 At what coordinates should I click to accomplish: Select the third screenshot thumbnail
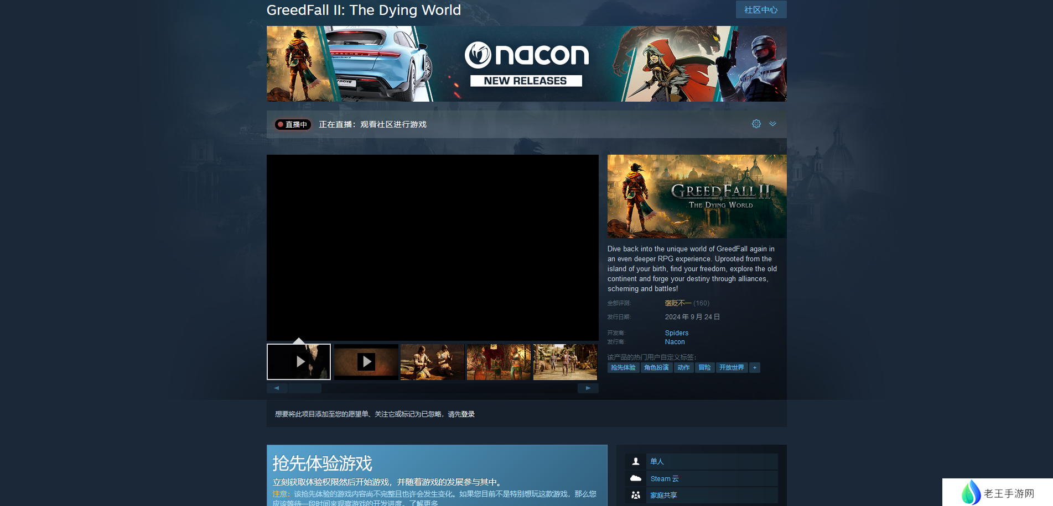coord(432,362)
